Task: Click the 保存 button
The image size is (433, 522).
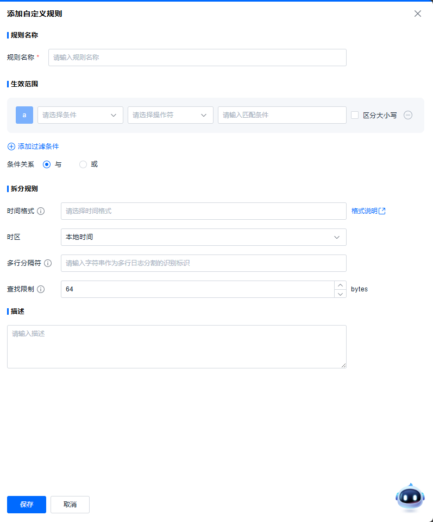Action: pos(27,505)
